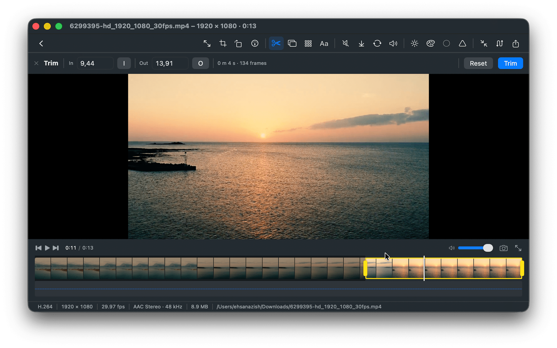Enter fullscreen with the expand arrows below video

(518, 248)
